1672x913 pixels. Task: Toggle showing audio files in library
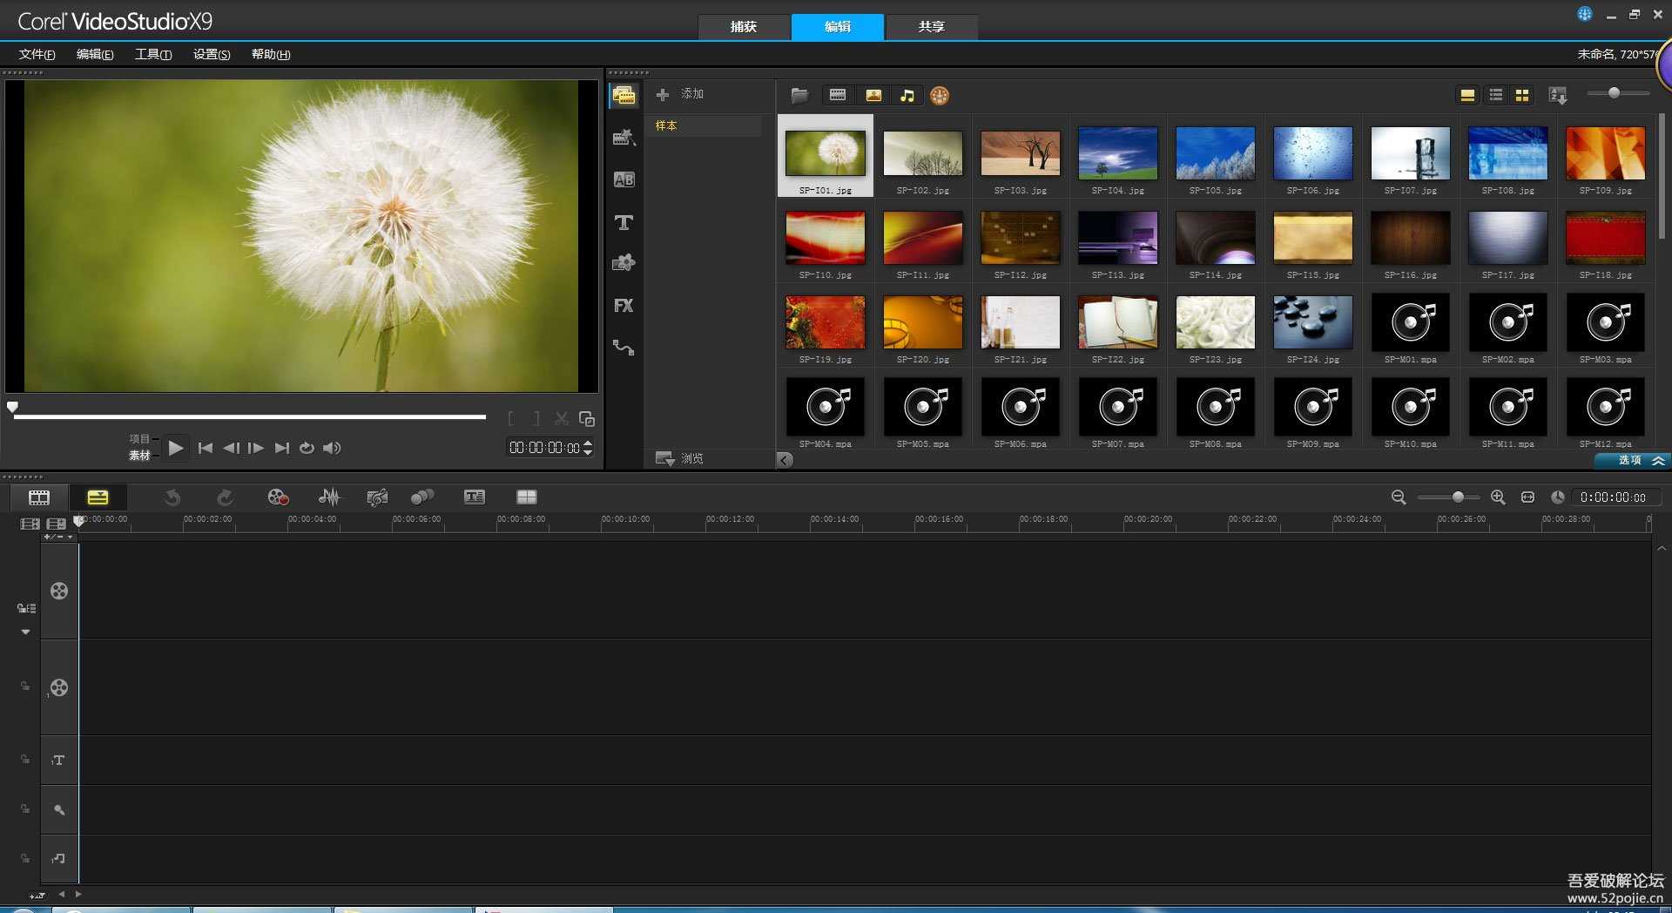907,95
